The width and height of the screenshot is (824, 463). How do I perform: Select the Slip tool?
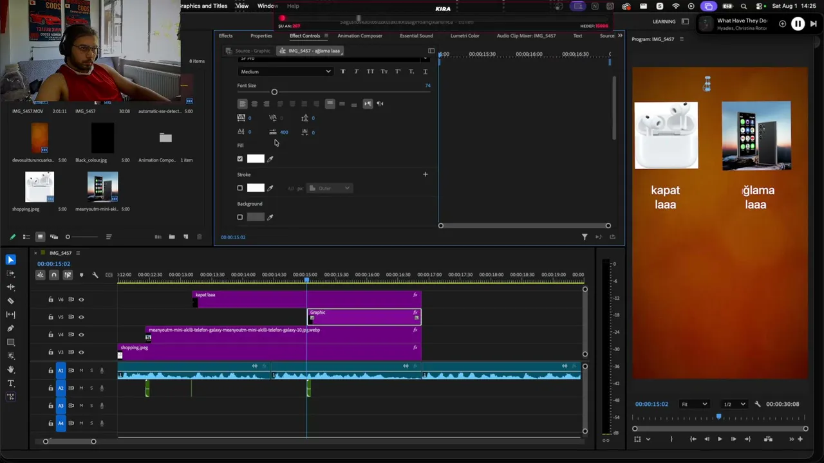pyautogui.click(x=11, y=314)
